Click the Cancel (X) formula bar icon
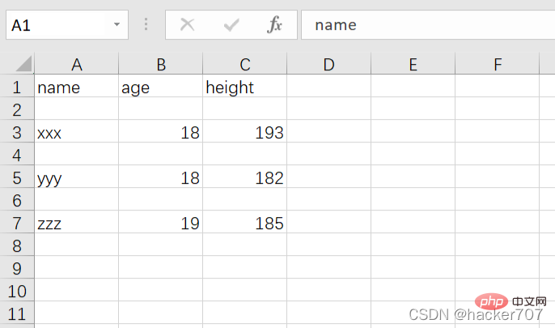The width and height of the screenshot is (555, 328). 188,25
